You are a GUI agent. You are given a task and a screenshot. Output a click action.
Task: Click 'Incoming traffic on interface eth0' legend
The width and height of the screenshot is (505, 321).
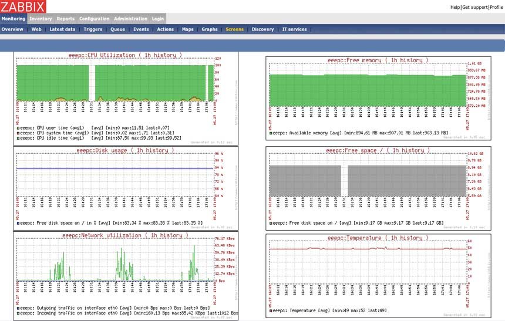127,313
